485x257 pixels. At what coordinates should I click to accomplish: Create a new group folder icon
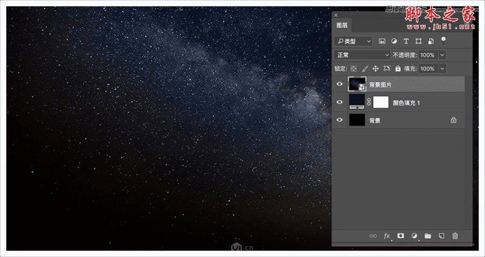[x=428, y=236]
